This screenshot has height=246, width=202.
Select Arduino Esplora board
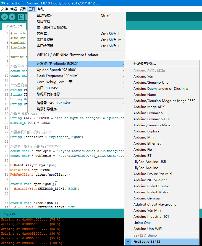pyautogui.click(x=162, y=131)
